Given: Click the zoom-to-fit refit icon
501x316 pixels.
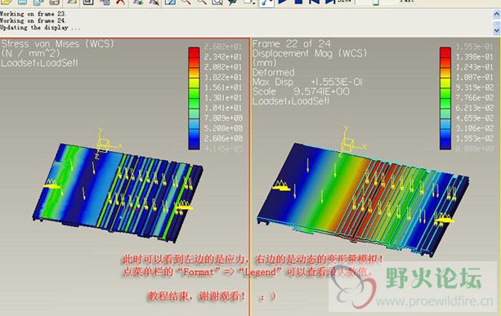Looking at the screenshot, I should pyautogui.click(x=217, y=2).
